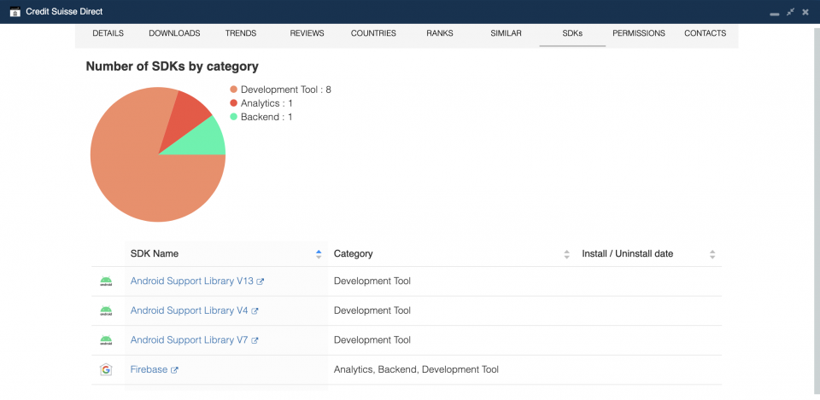Viewport: 820px width, 400px height.
Task: Click the shrink window arrows icon
Action: (x=790, y=11)
